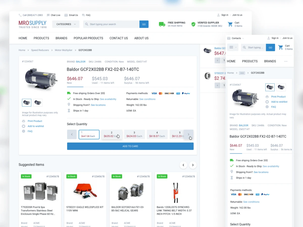Click the printer icon next to Print Product on desktop
This screenshot has height=227, width=303.
[23, 121]
